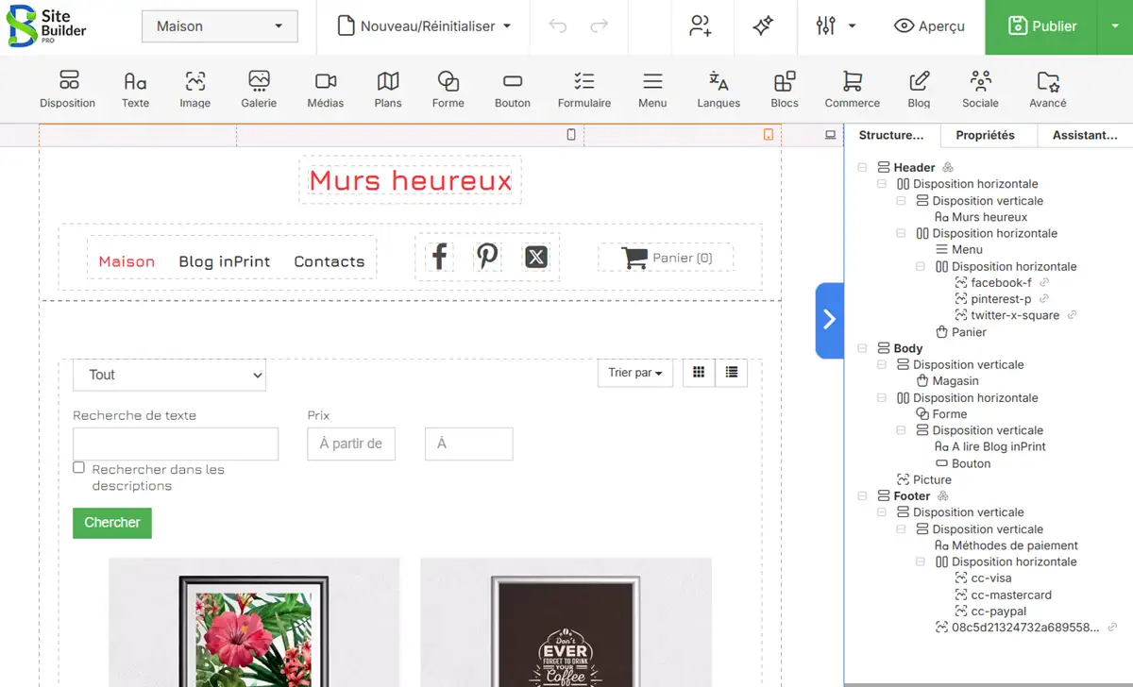Click the Panier (0) cart link
Image resolution: width=1133 pixels, height=687 pixels.
(667, 258)
